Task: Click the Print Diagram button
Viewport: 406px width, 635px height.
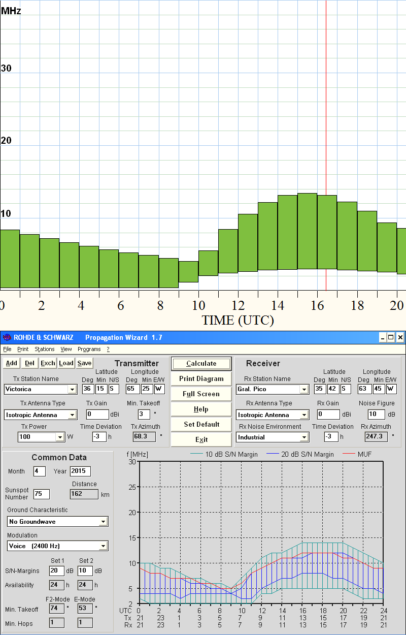Action: click(x=201, y=378)
